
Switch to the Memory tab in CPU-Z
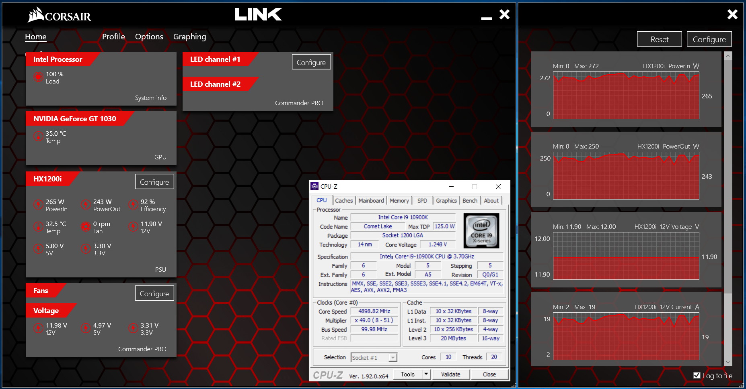coord(399,200)
